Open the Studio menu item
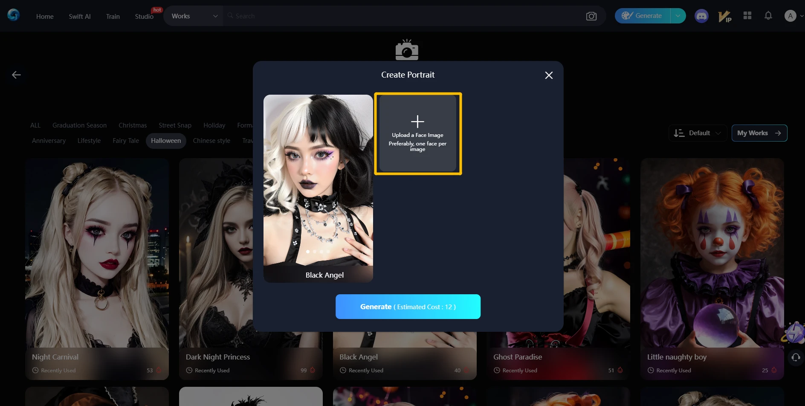The image size is (805, 406). 144,16
